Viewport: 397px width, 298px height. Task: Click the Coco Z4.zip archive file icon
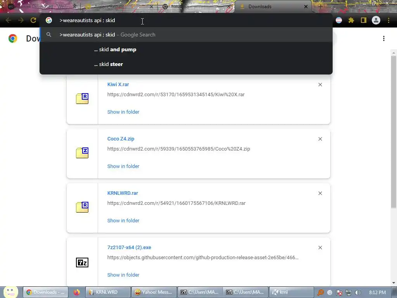pyautogui.click(x=82, y=153)
